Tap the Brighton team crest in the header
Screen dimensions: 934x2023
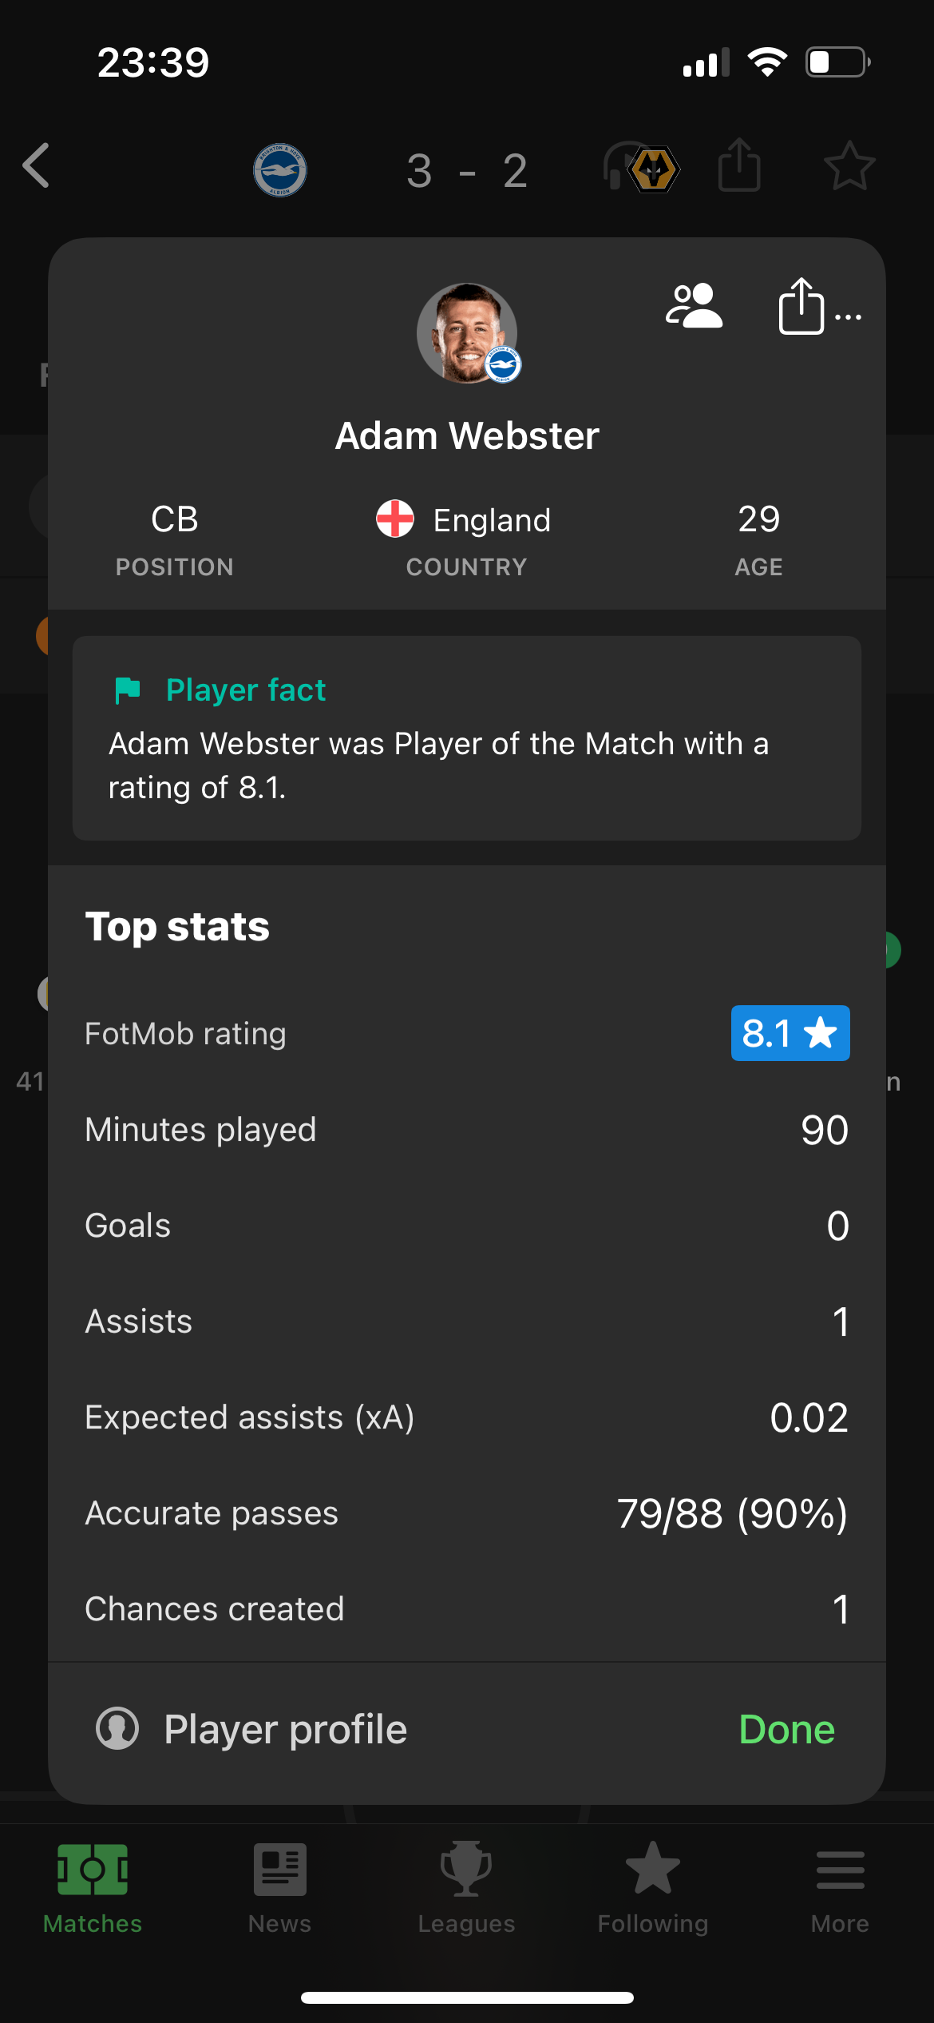click(280, 170)
